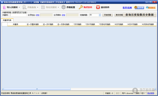Focus the 必须排除 input field

coord(72,15)
